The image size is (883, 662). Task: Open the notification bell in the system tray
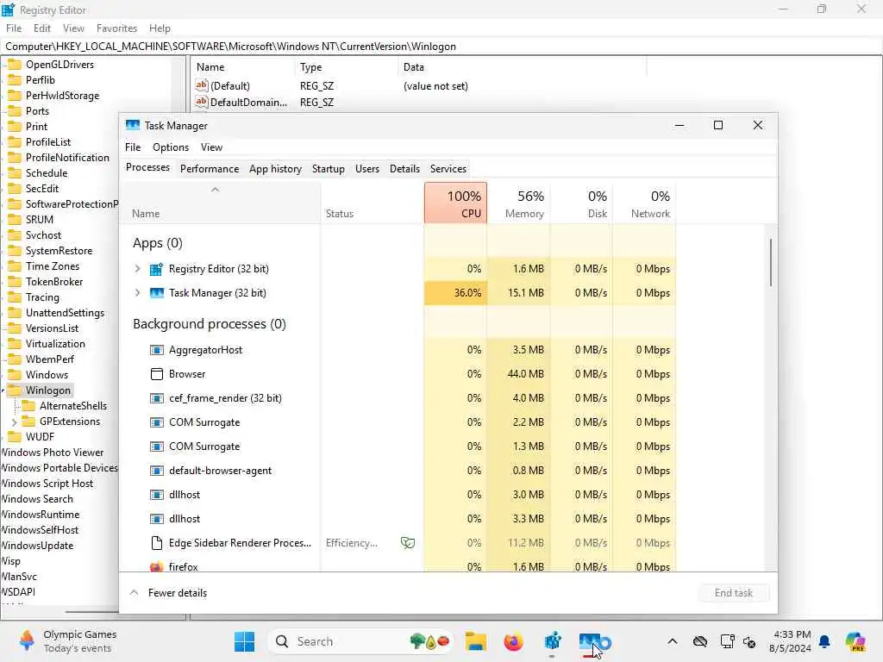click(x=824, y=641)
